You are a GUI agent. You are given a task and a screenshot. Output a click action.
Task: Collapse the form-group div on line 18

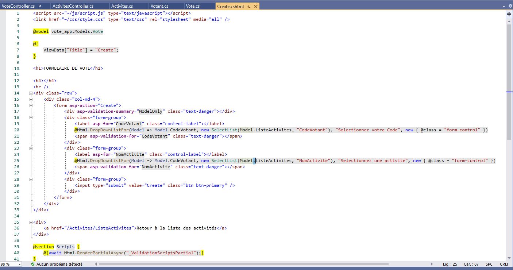(31, 117)
